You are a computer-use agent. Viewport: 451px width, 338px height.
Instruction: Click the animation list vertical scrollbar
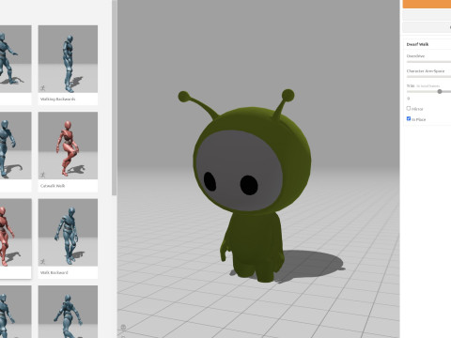point(114,98)
